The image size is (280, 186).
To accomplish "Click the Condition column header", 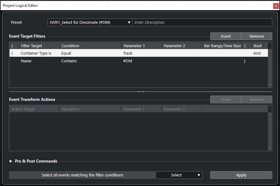I will tap(90, 46).
